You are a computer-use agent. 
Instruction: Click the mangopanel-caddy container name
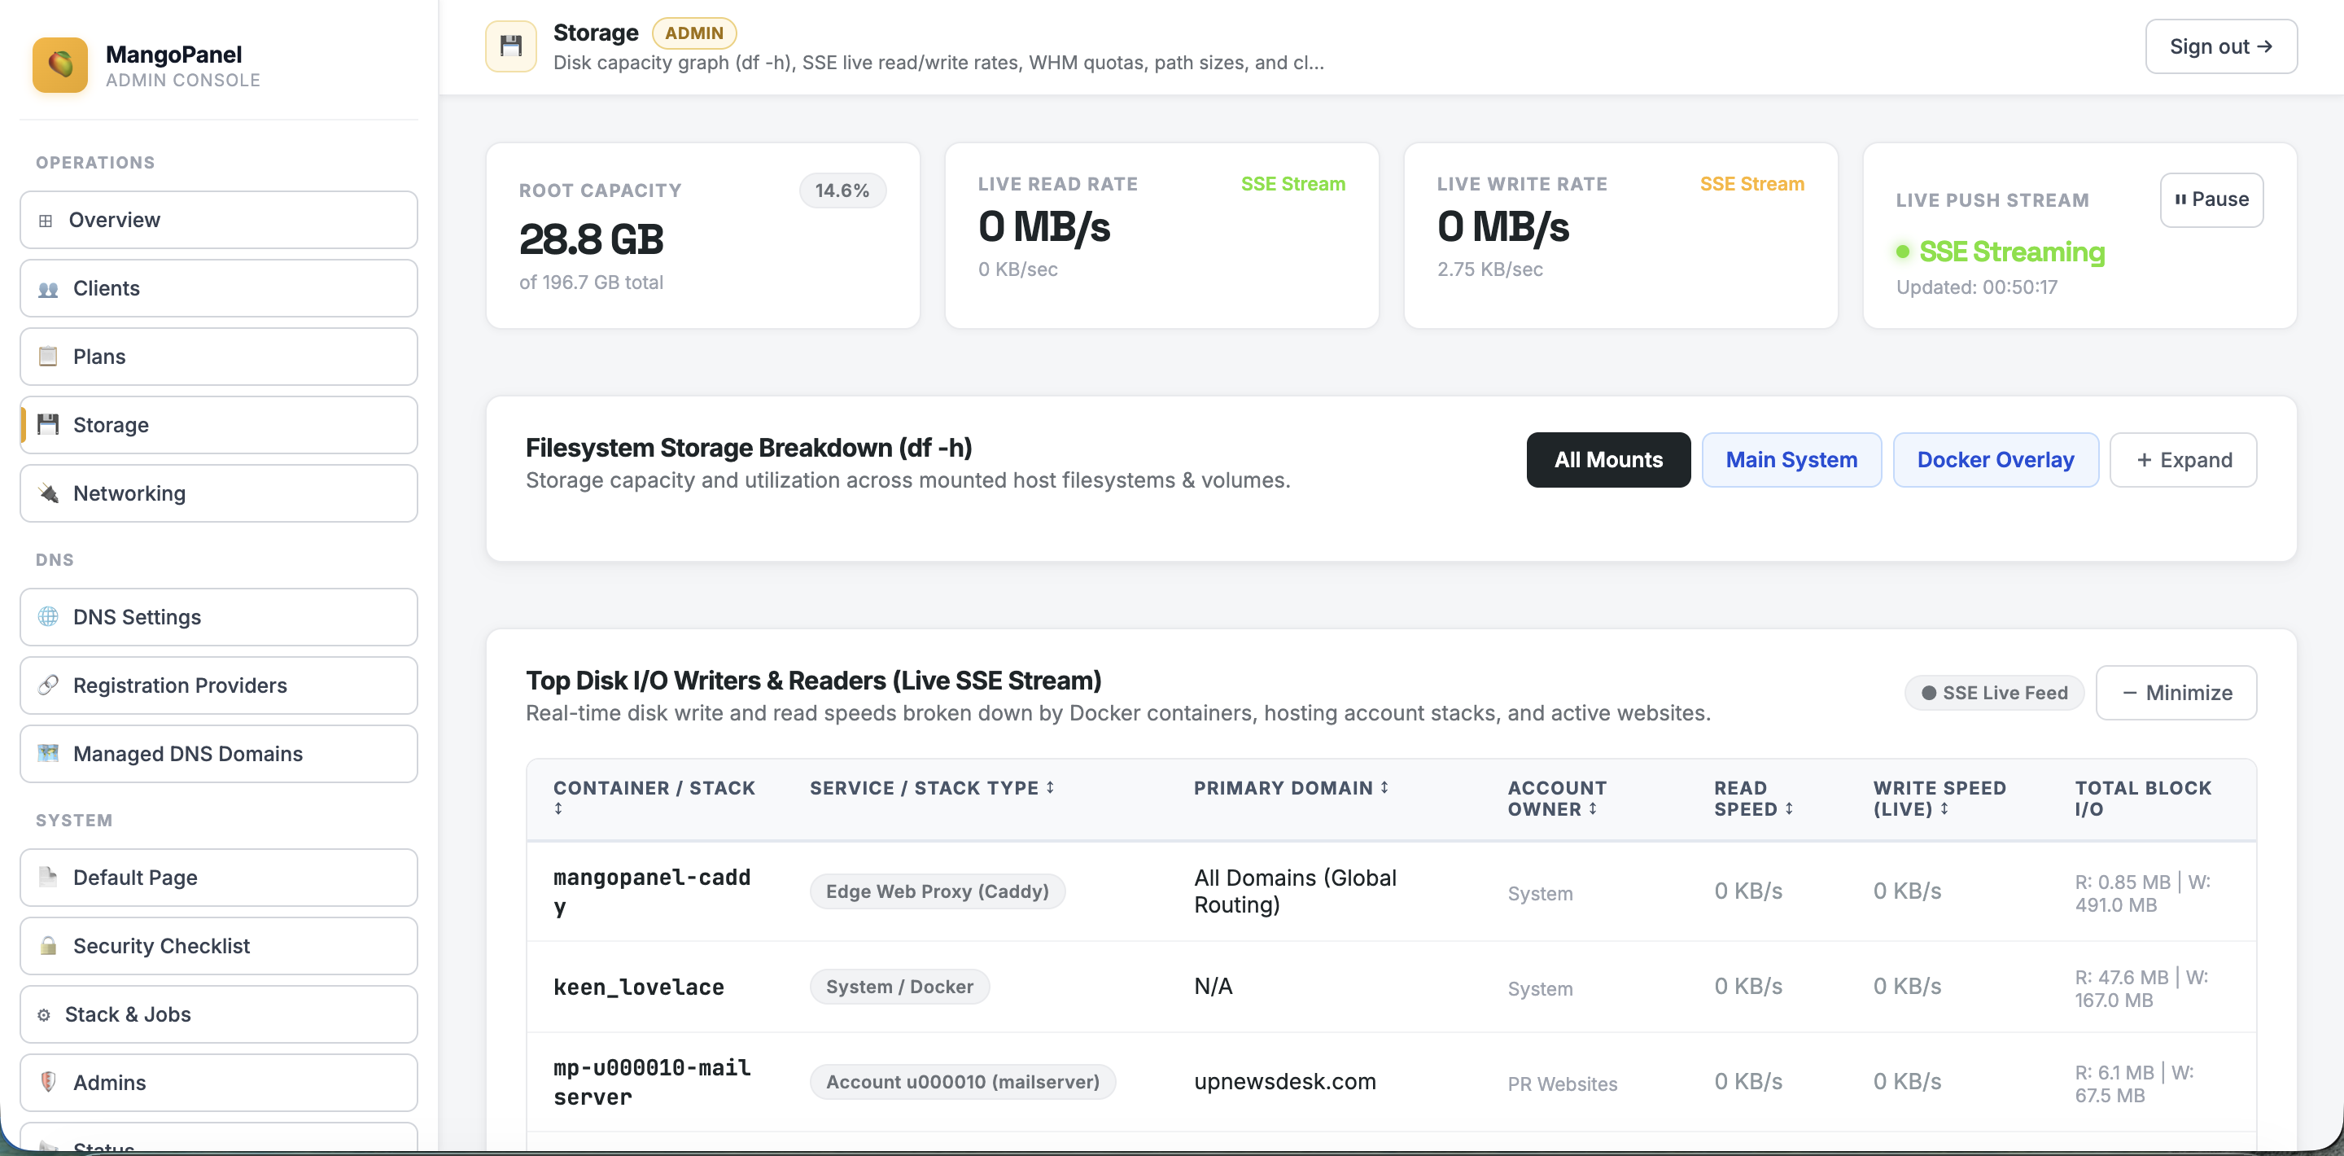click(x=651, y=892)
